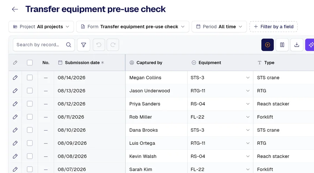
Task: Click the redo arrow button
Action: point(113,45)
